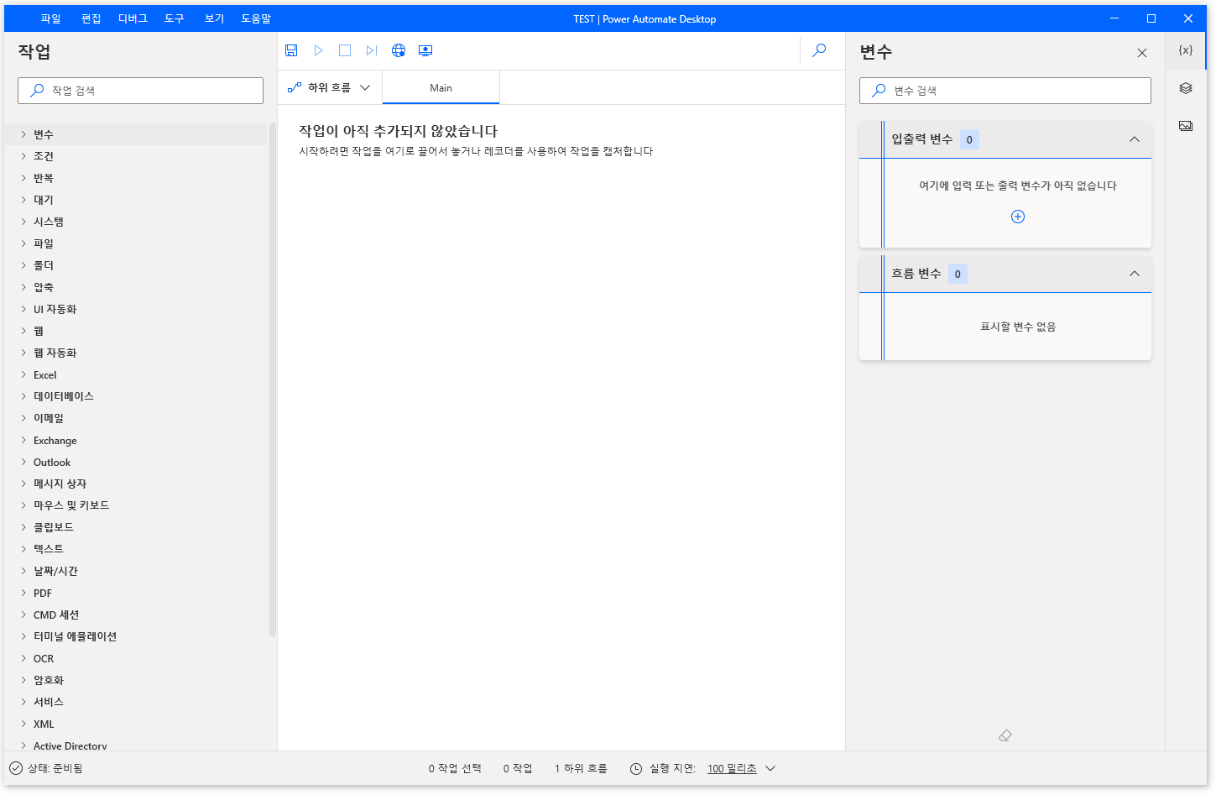Open the 보기 menu
The height and width of the screenshot is (795, 1216).
point(215,18)
